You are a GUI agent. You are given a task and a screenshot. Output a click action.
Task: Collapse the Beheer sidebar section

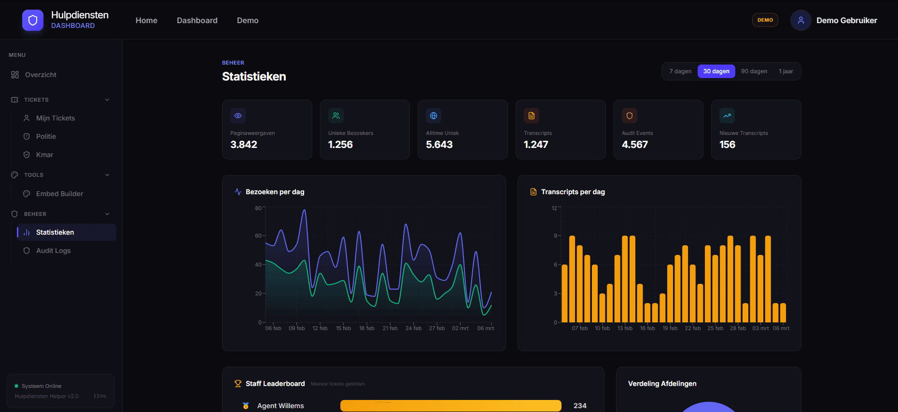coord(107,214)
